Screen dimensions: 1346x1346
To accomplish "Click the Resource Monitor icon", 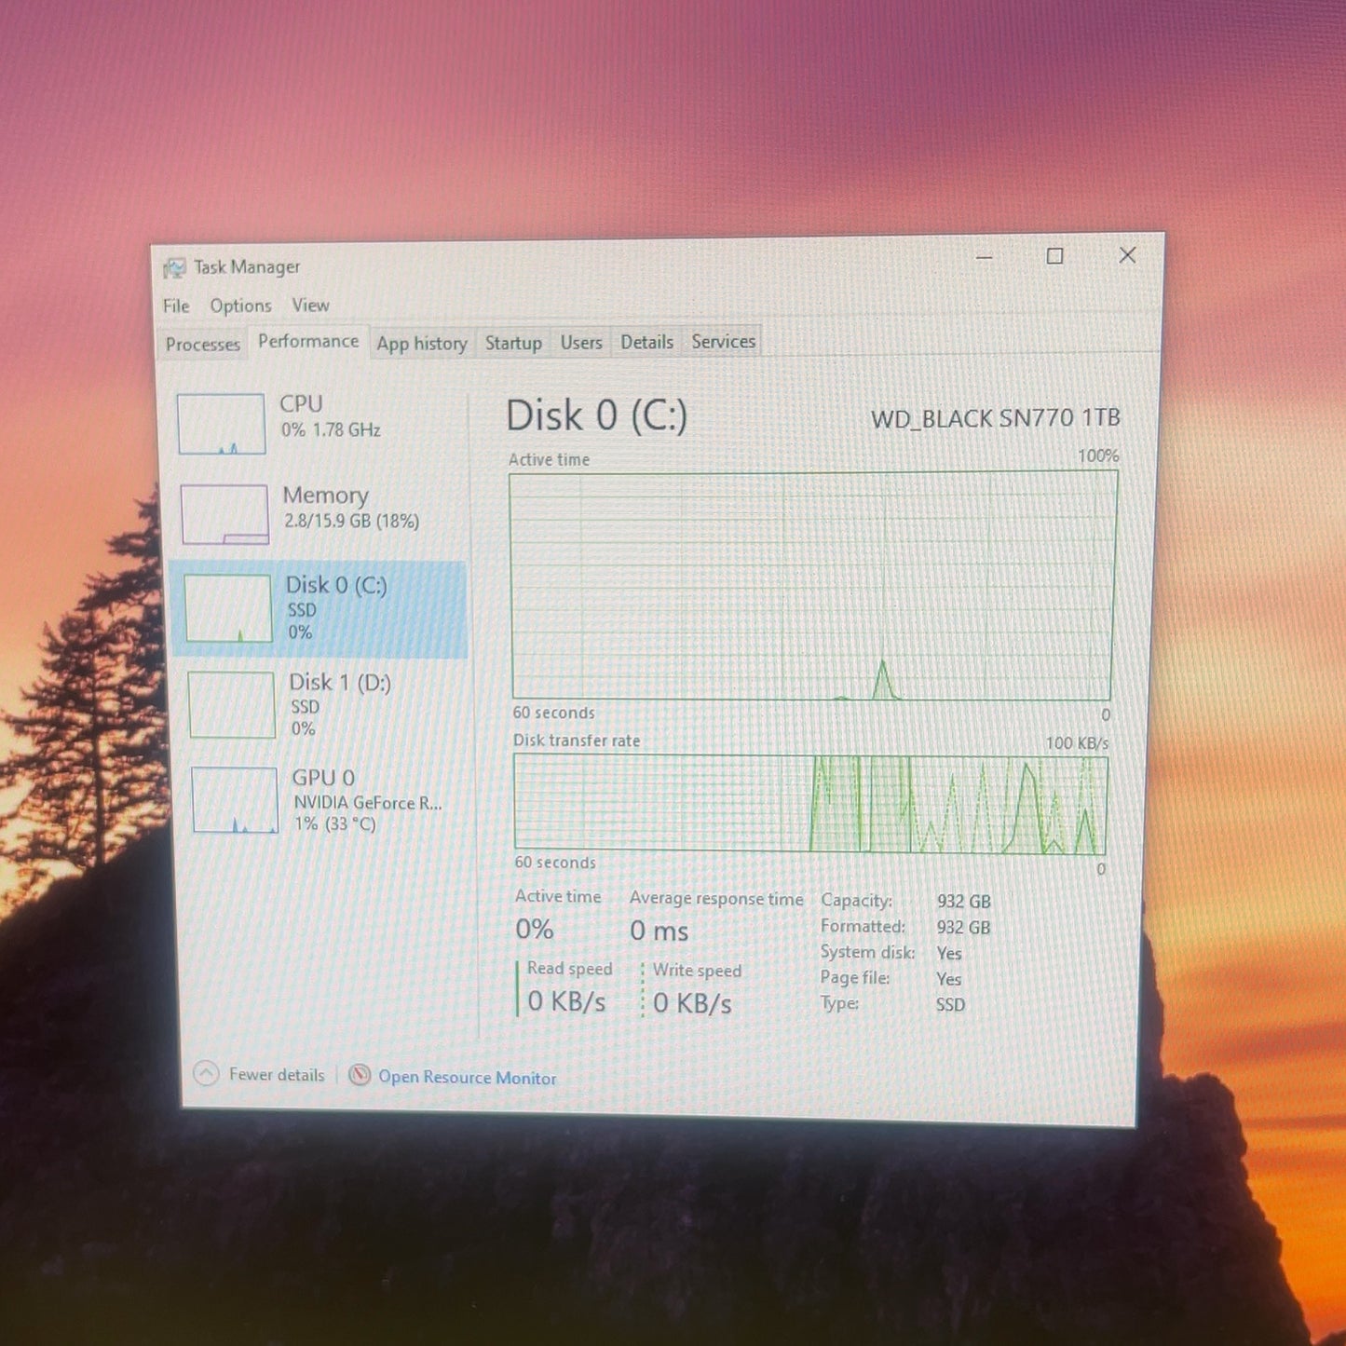I will pyautogui.click(x=360, y=1076).
